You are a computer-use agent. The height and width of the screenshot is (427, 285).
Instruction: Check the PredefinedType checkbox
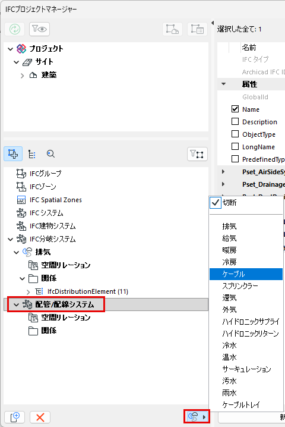point(235,159)
